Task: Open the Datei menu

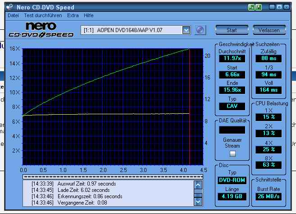Action: pyautogui.click(x=13, y=15)
